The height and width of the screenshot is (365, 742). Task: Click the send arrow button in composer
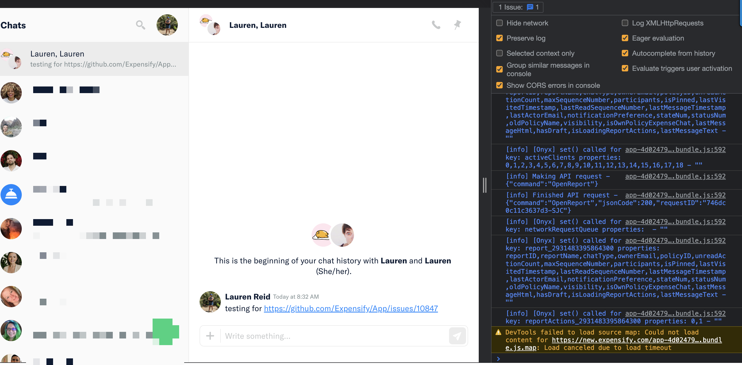coord(457,336)
